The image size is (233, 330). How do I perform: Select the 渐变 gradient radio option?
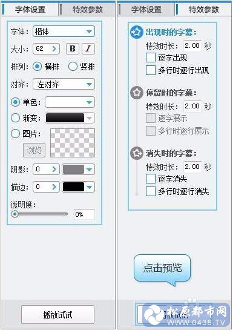click(x=15, y=118)
